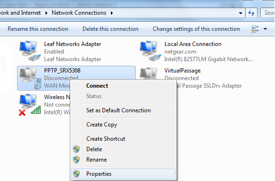The image size is (275, 181).
Task: Click Rename this connection in toolbar
Action: [x=38, y=29]
